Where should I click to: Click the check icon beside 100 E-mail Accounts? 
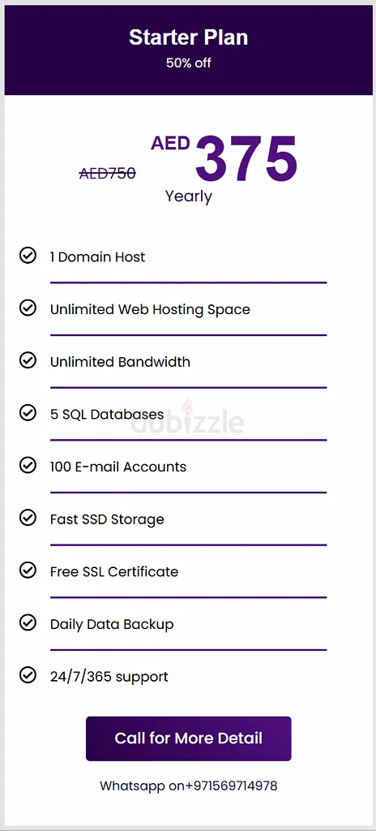(27, 465)
